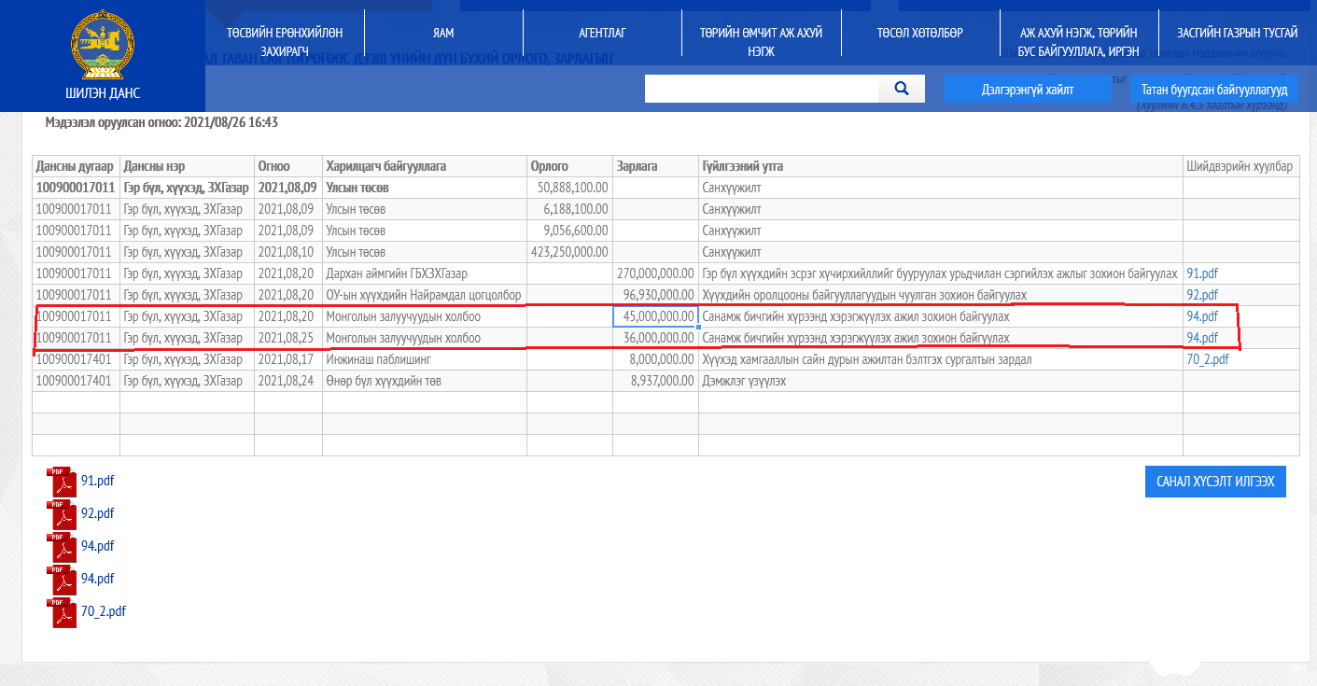
Task: Open ТӨСВИЙН ЕРӨНХИЙЛӨН ЗАХИРАГЧ menu
Action: (285, 41)
